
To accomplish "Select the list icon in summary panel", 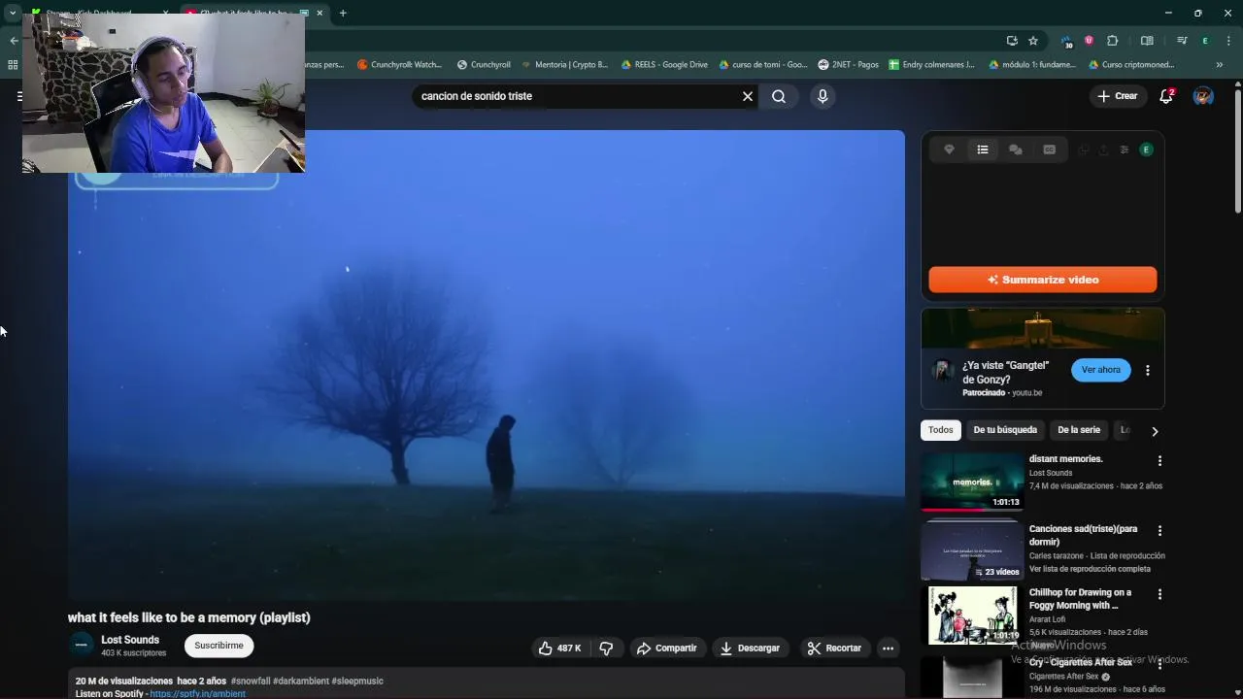I will [x=983, y=150].
